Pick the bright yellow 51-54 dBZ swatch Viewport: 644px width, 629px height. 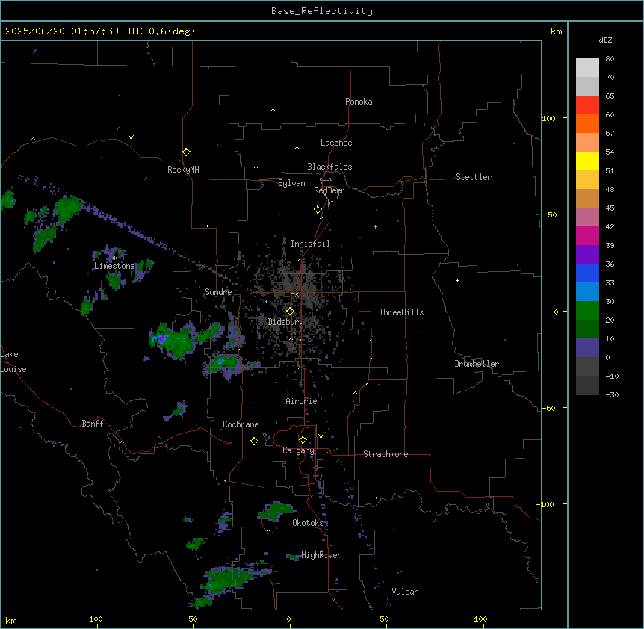pyautogui.click(x=587, y=161)
